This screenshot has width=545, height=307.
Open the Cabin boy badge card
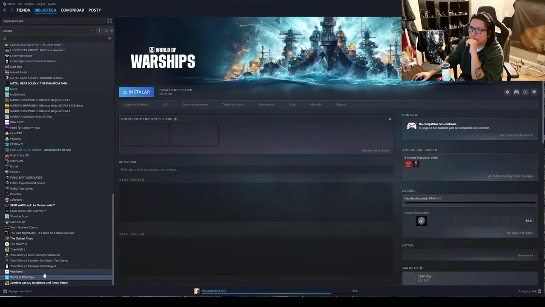(470, 278)
